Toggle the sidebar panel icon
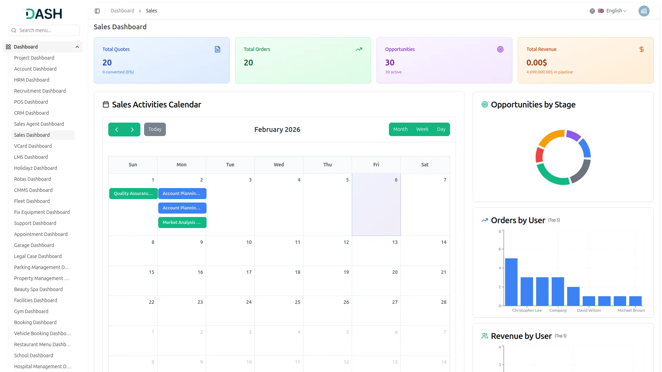Viewport: 662px width, 372px height. pyautogui.click(x=97, y=11)
